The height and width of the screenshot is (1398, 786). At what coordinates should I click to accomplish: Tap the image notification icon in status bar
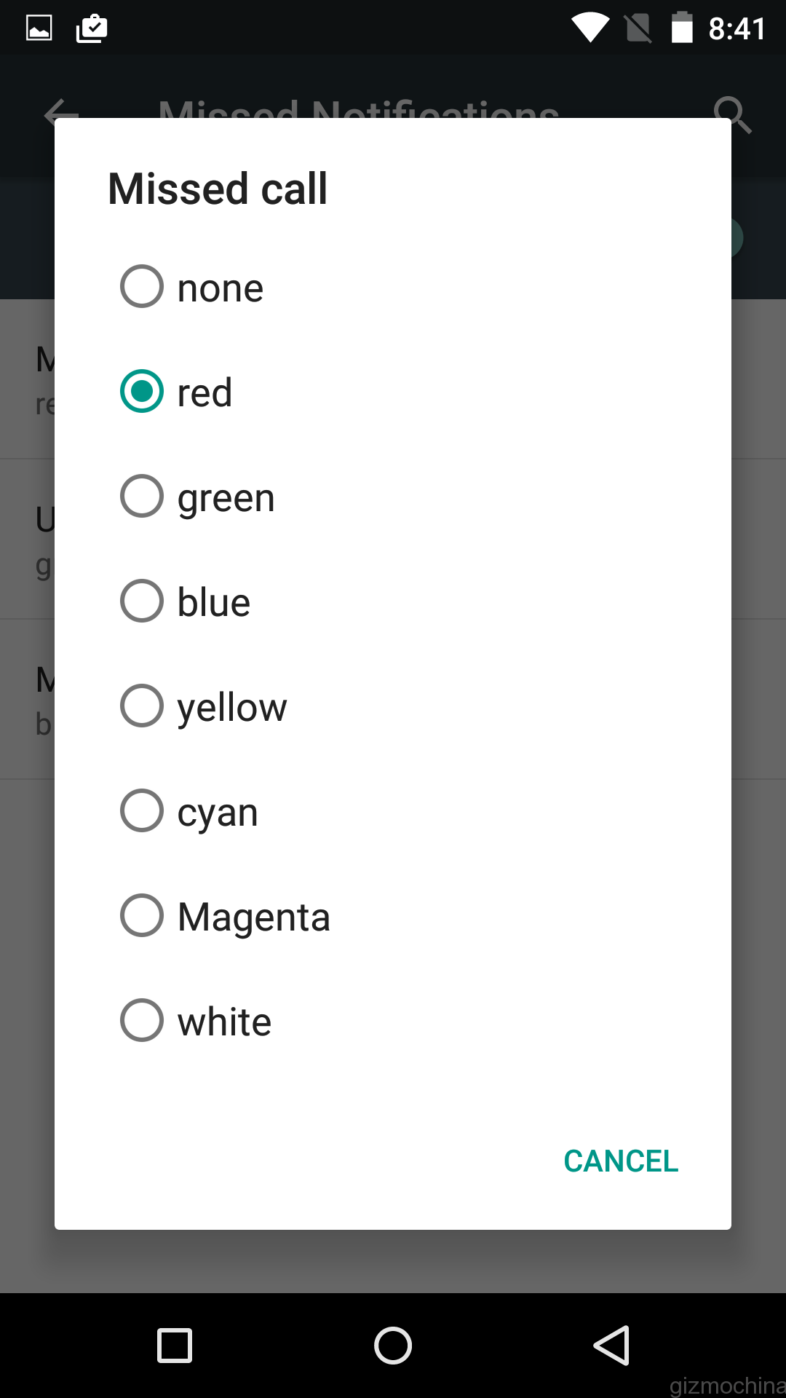coord(39,28)
